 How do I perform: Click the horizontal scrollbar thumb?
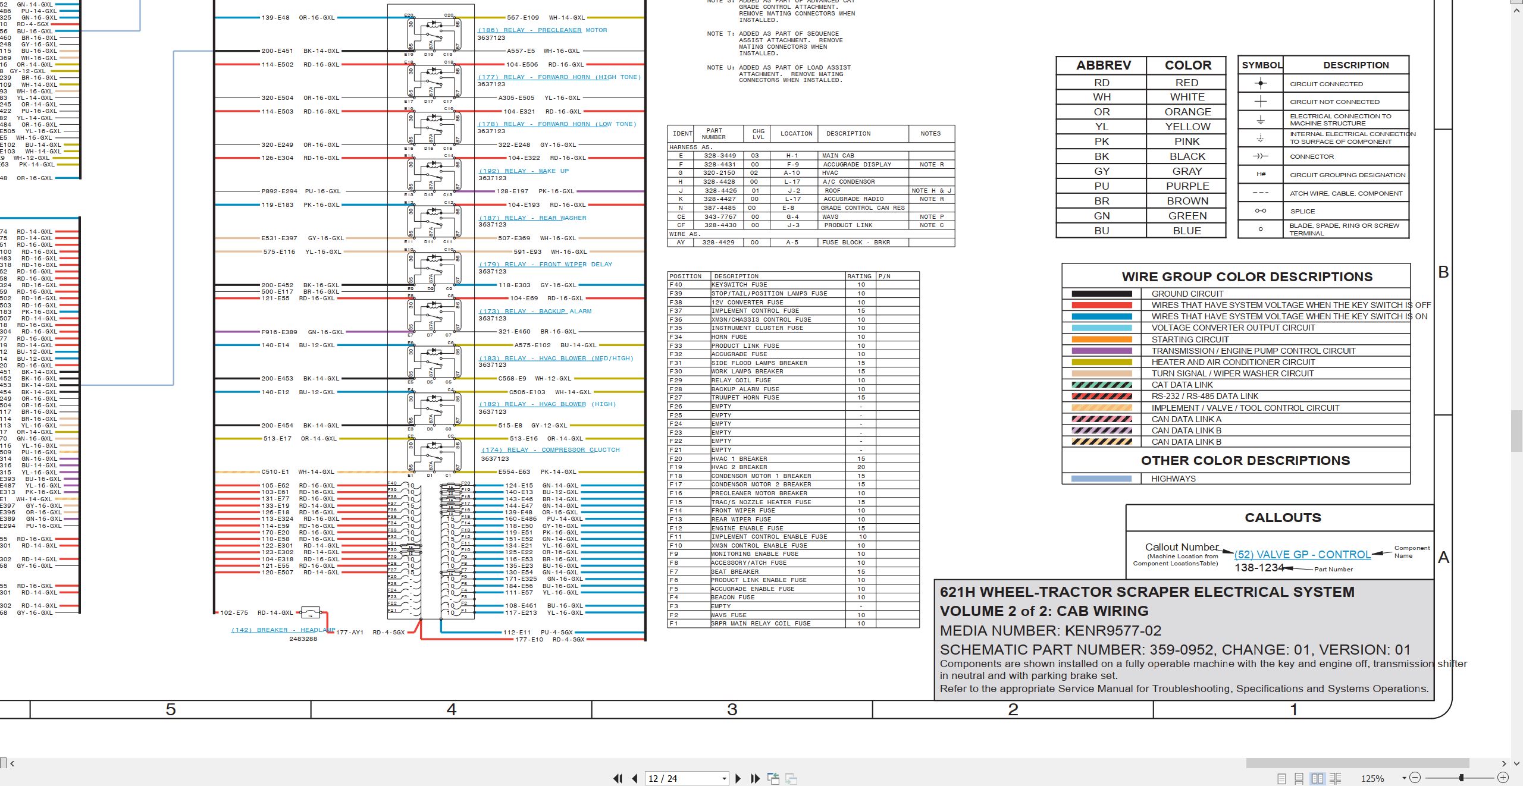pyautogui.click(x=1358, y=763)
